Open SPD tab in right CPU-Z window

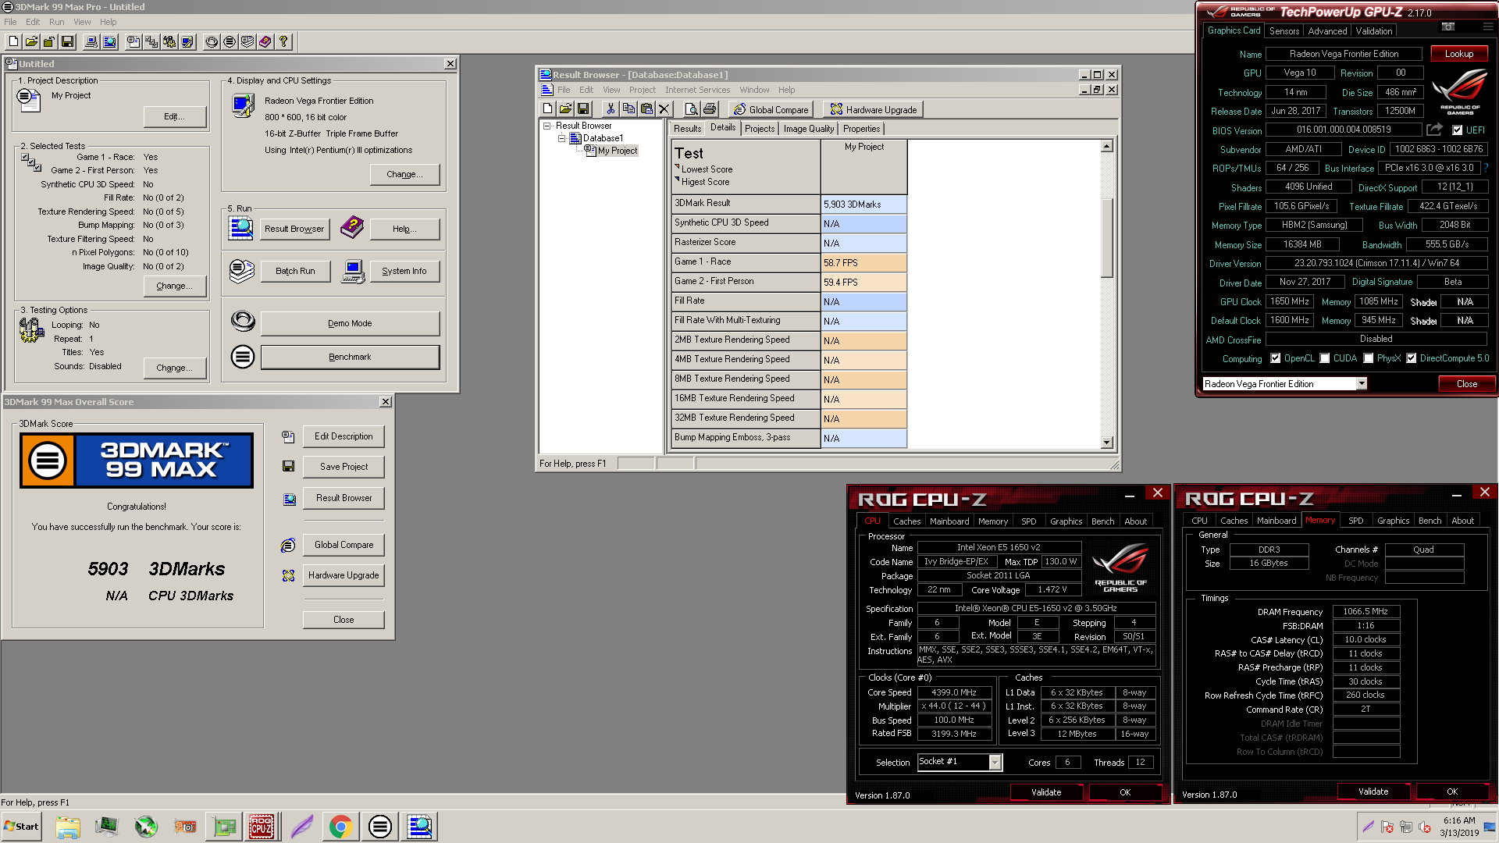1356,521
